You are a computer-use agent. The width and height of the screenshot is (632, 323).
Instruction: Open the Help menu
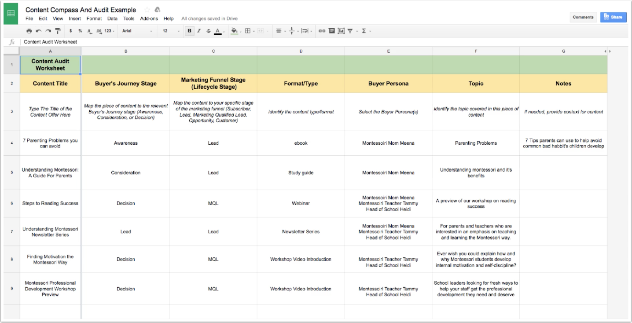coord(169,18)
